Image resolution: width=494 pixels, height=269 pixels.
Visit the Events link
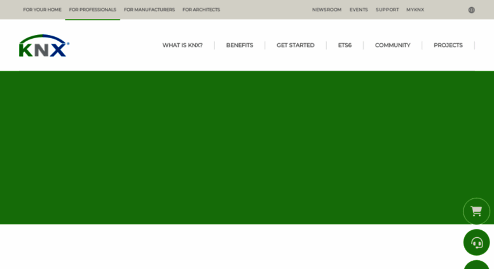click(359, 10)
